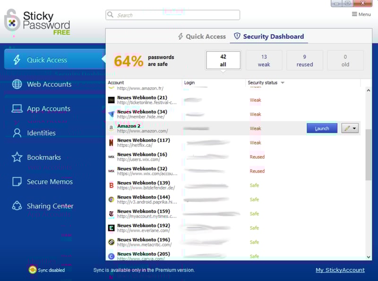
Task: Click the hide.me icon for Neues Webkonto (34)
Action: (111, 114)
